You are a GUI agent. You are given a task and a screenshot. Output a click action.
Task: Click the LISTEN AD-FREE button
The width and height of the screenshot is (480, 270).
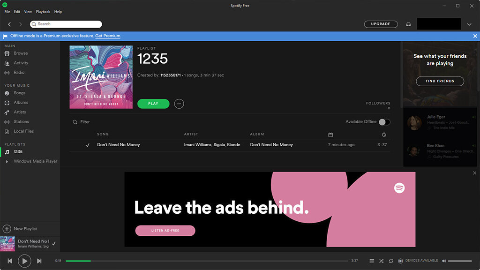tap(165, 231)
